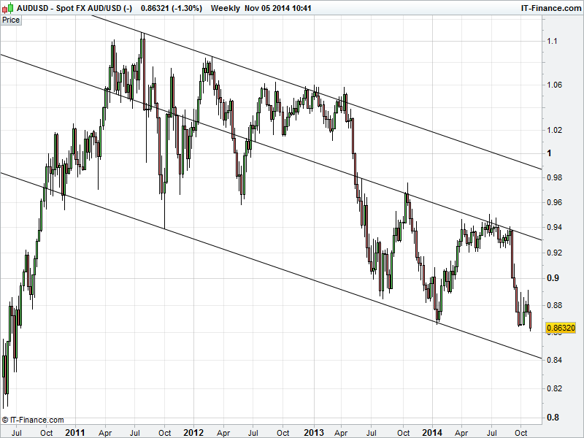This screenshot has height=438, width=584.
Task: Click the 0.96 price axis label
Action: click(x=554, y=203)
